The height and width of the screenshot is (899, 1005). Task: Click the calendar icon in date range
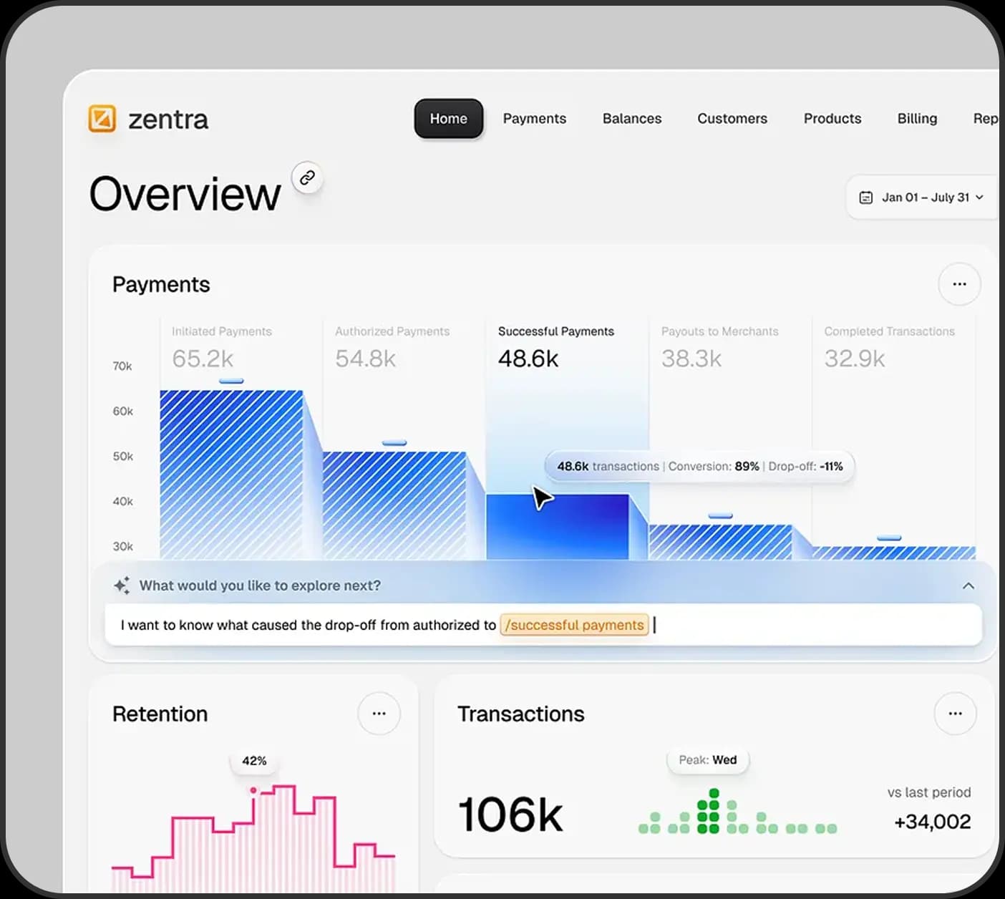click(865, 198)
